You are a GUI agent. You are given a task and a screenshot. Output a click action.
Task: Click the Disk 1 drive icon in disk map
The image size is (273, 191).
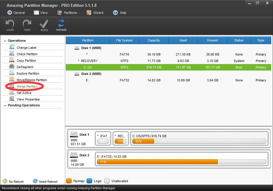click(74, 134)
